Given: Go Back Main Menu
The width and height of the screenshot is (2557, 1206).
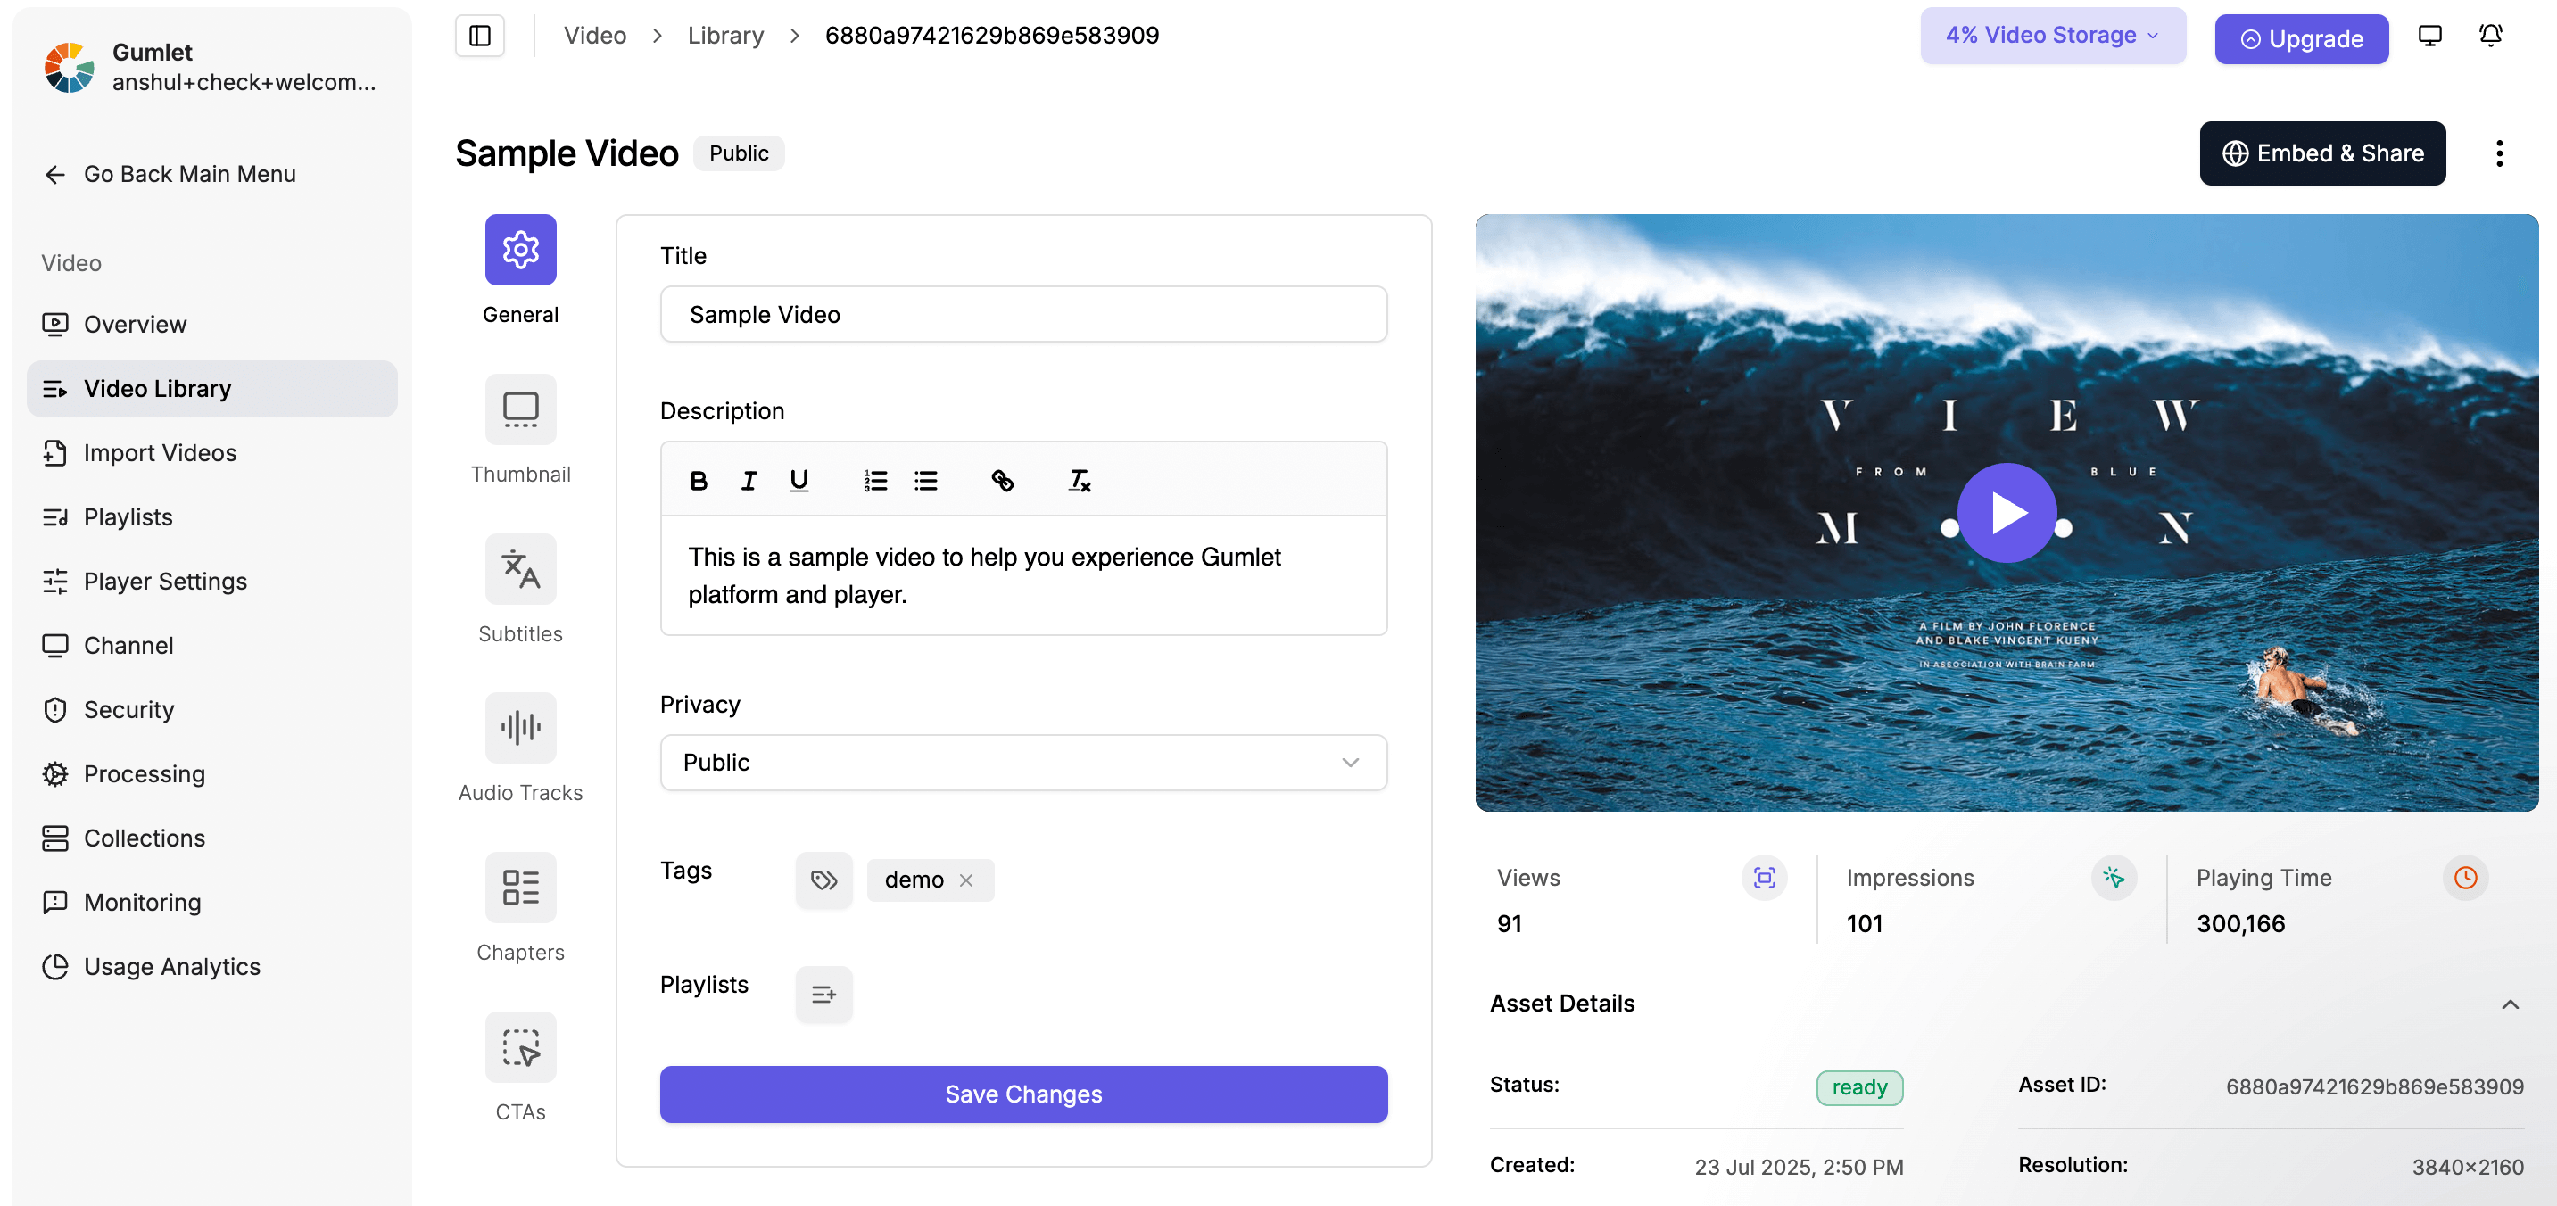Looking at the screenshot, I should point(170,174).
